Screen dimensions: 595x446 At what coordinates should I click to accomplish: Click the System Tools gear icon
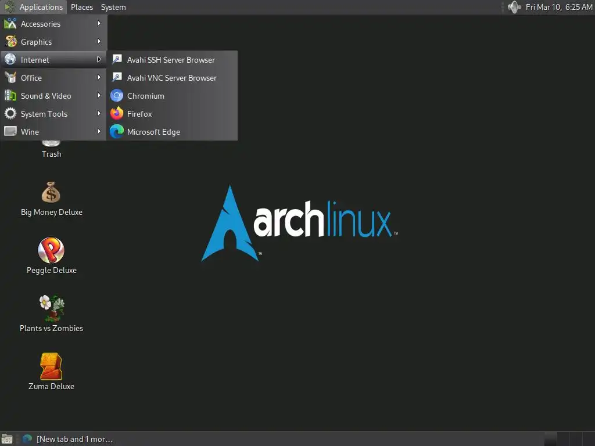tap(10, 113)
